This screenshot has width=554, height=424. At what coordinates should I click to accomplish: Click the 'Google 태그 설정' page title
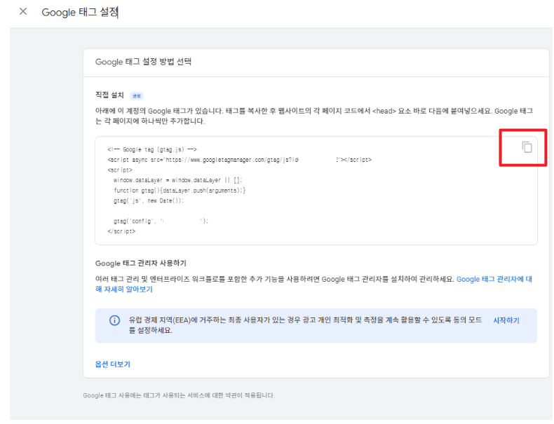80,12
